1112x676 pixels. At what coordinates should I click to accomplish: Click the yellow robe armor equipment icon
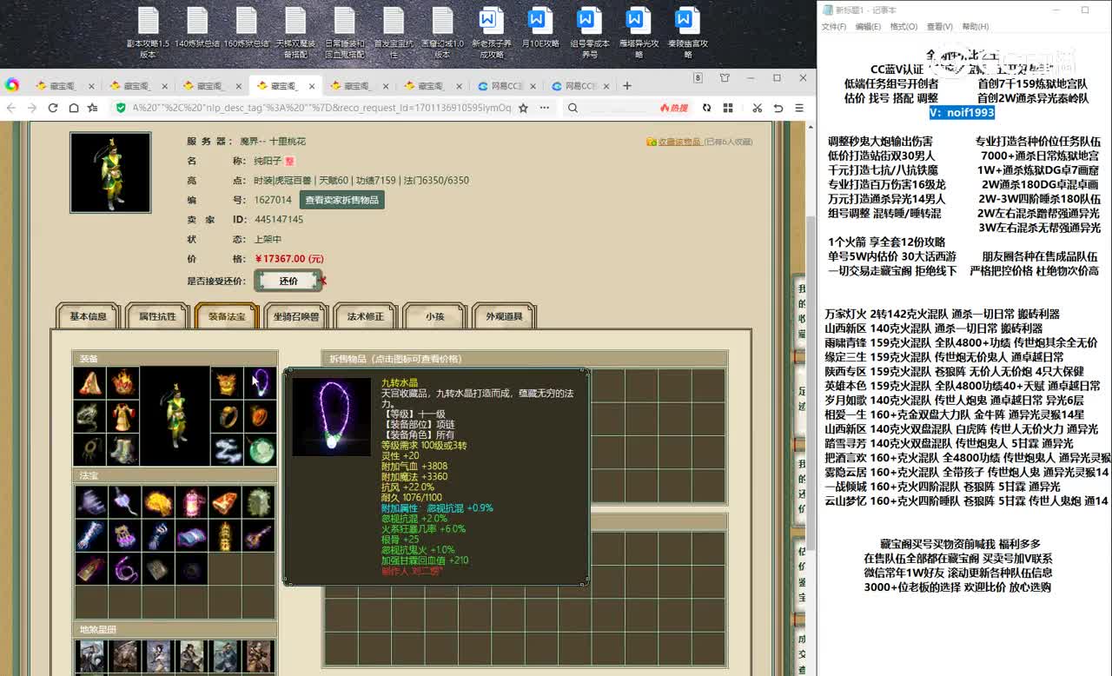122,416
